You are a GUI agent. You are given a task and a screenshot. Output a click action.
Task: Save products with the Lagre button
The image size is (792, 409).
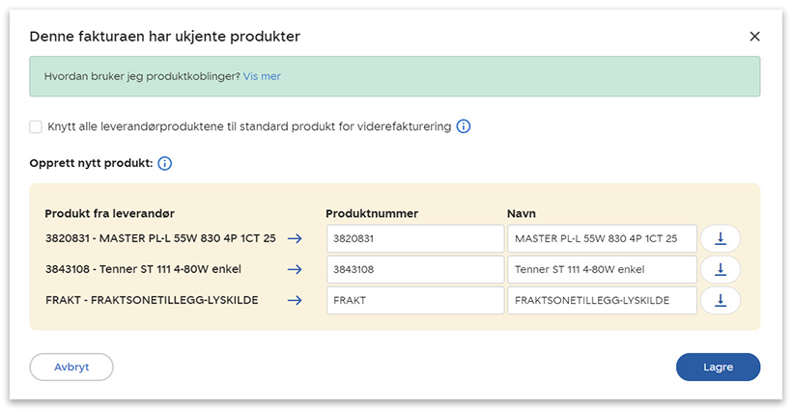pos(718,367)
